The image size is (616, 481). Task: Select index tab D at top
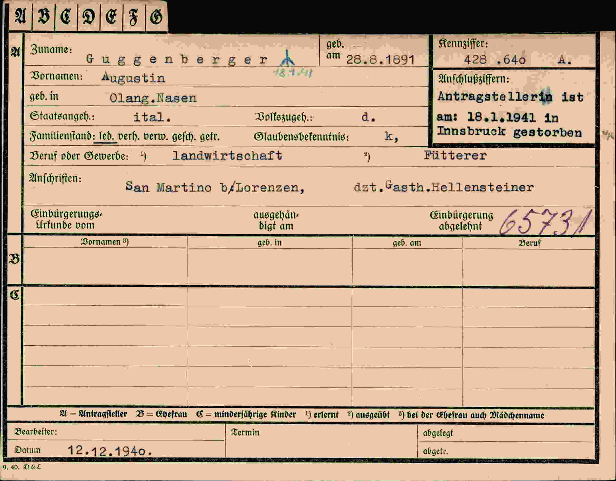click(x=88, y=17)
